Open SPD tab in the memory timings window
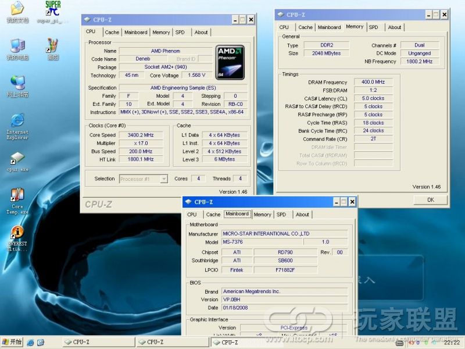Viewport: 465px width, 349px height. (x=373, y=27)
